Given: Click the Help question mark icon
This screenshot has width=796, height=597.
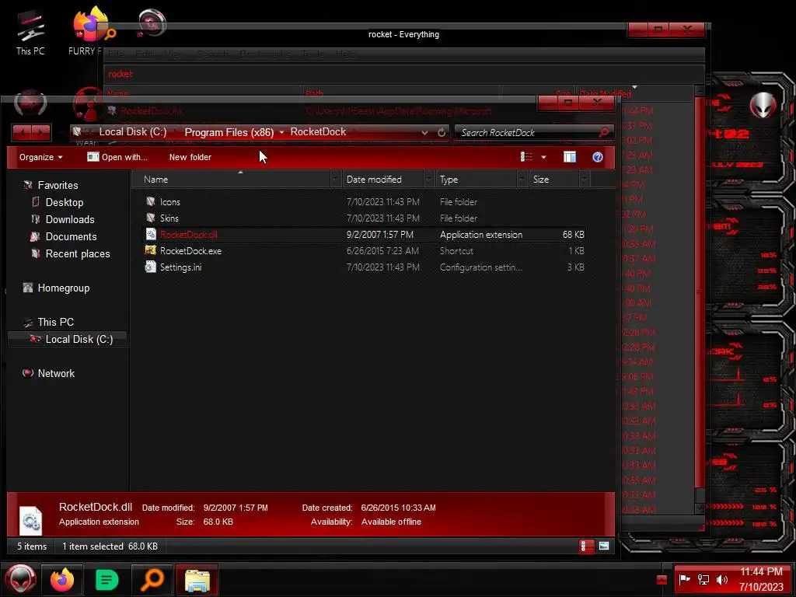Looking at the screenshot, I should pos(598,157).
